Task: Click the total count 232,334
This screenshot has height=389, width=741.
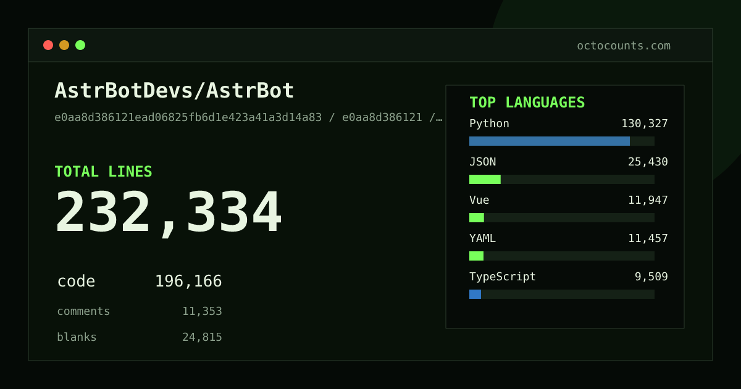Action: tap(169, 213)
